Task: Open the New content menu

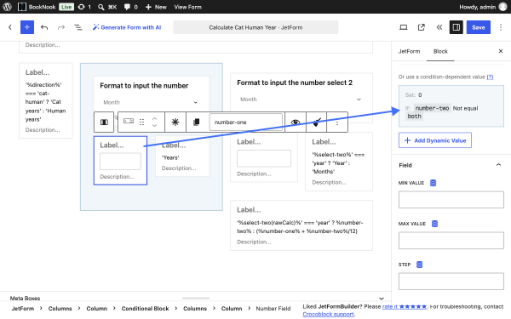Action: click(x=156, y=7)
